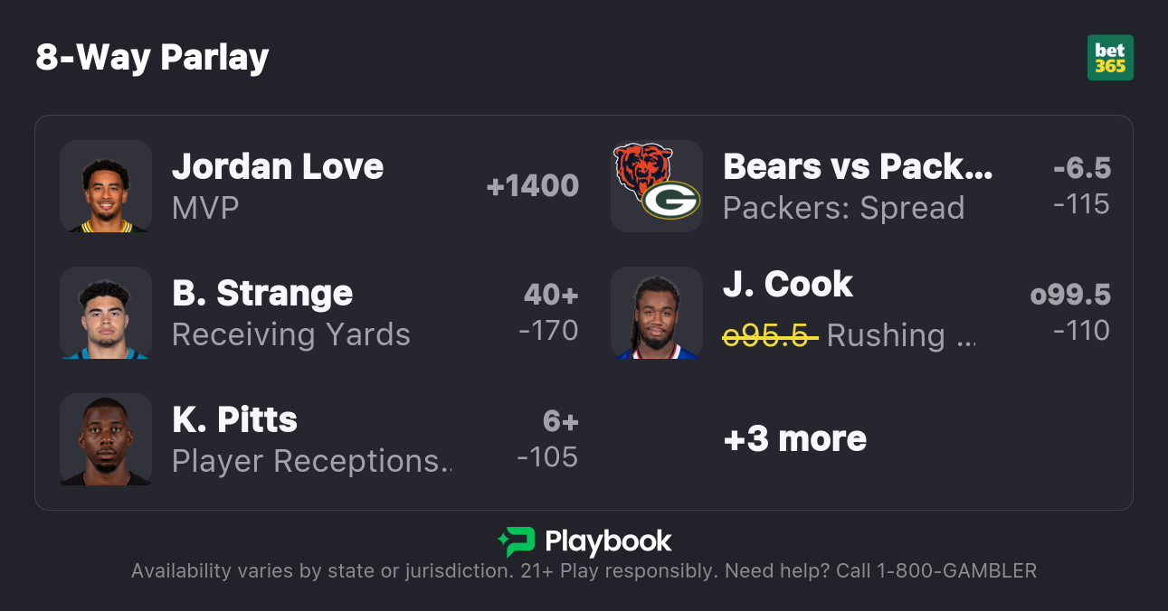Expand the "+3 more" parlay legs
Screen dimensions: 1168x611
click(x=795, y=439)
